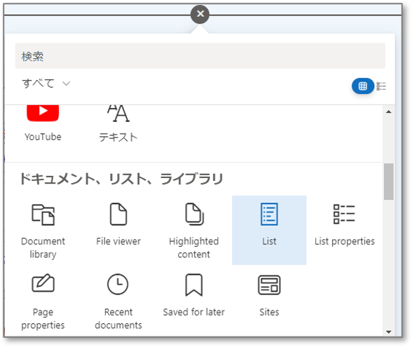The image size is (412, 347).
Task: Choose the Document library web part
Action: (43, 230)
